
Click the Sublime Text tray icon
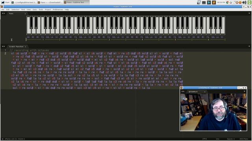click(x=214, y=2)
